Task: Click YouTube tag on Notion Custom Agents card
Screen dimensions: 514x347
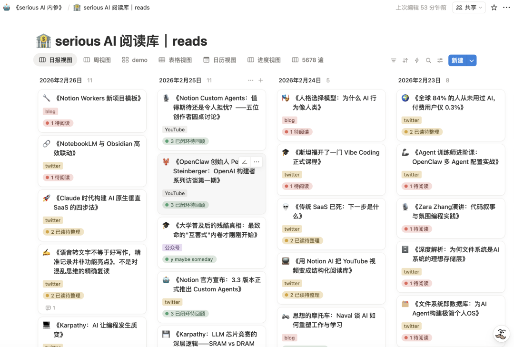Action: (175, 129)
